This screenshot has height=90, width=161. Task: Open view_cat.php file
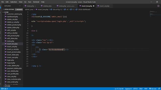(12, 76)
